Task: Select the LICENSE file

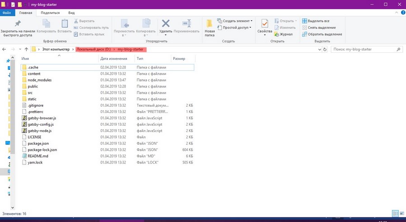Action: point(107,137)
